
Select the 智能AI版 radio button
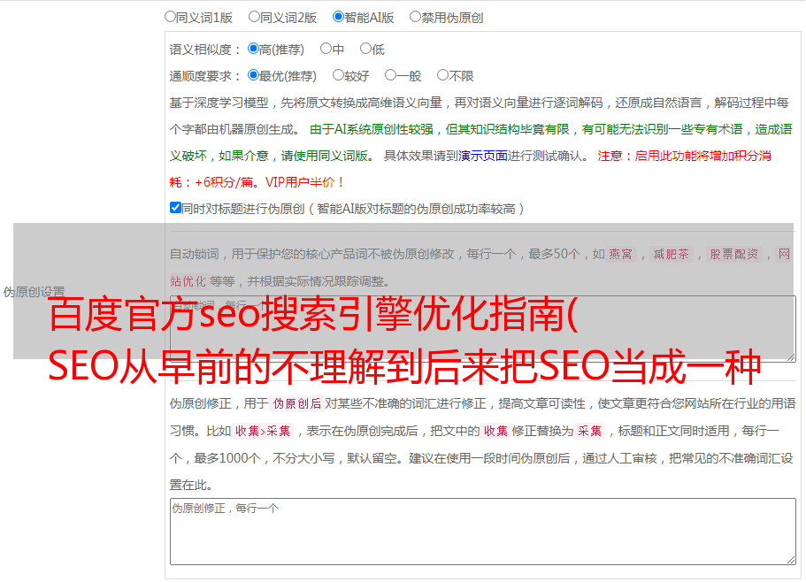[x=338, y=17]
